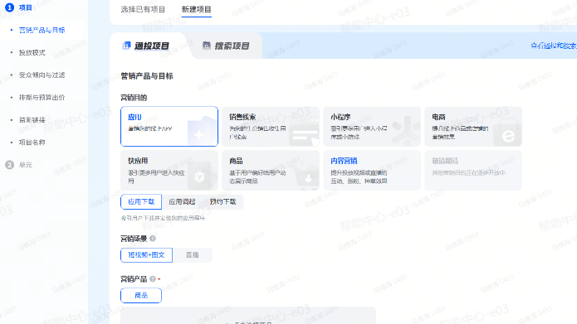Switch to the 新建项目 tab
The width and height of the screenshot is (577, 324).
point(197,9)
